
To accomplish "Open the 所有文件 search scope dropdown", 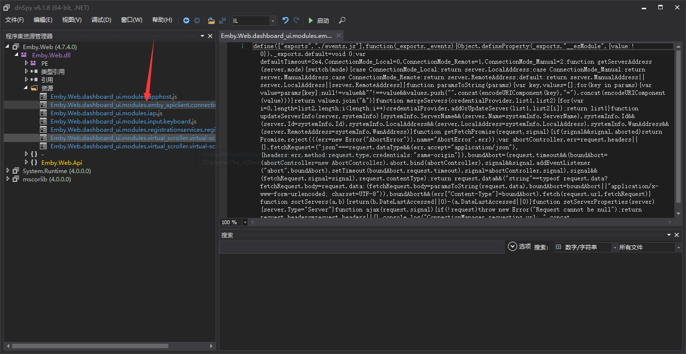I will [678, 247].
